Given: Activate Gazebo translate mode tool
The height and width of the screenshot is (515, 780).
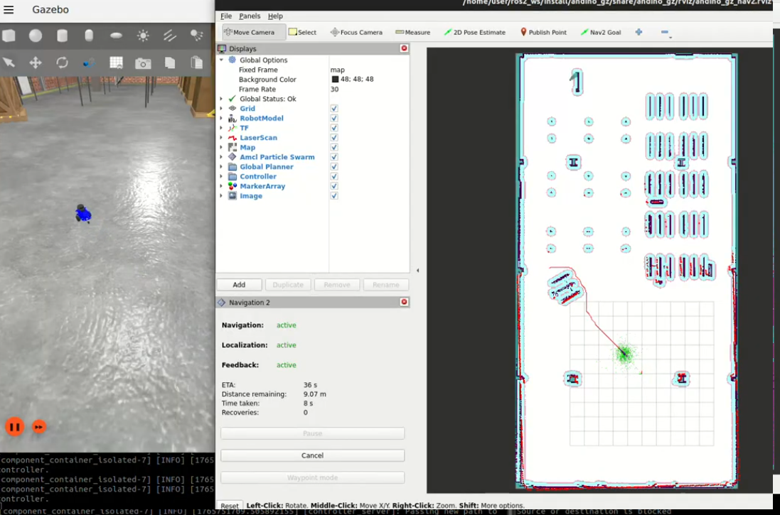Looking at the screenshot, I should tap(35, 63).
